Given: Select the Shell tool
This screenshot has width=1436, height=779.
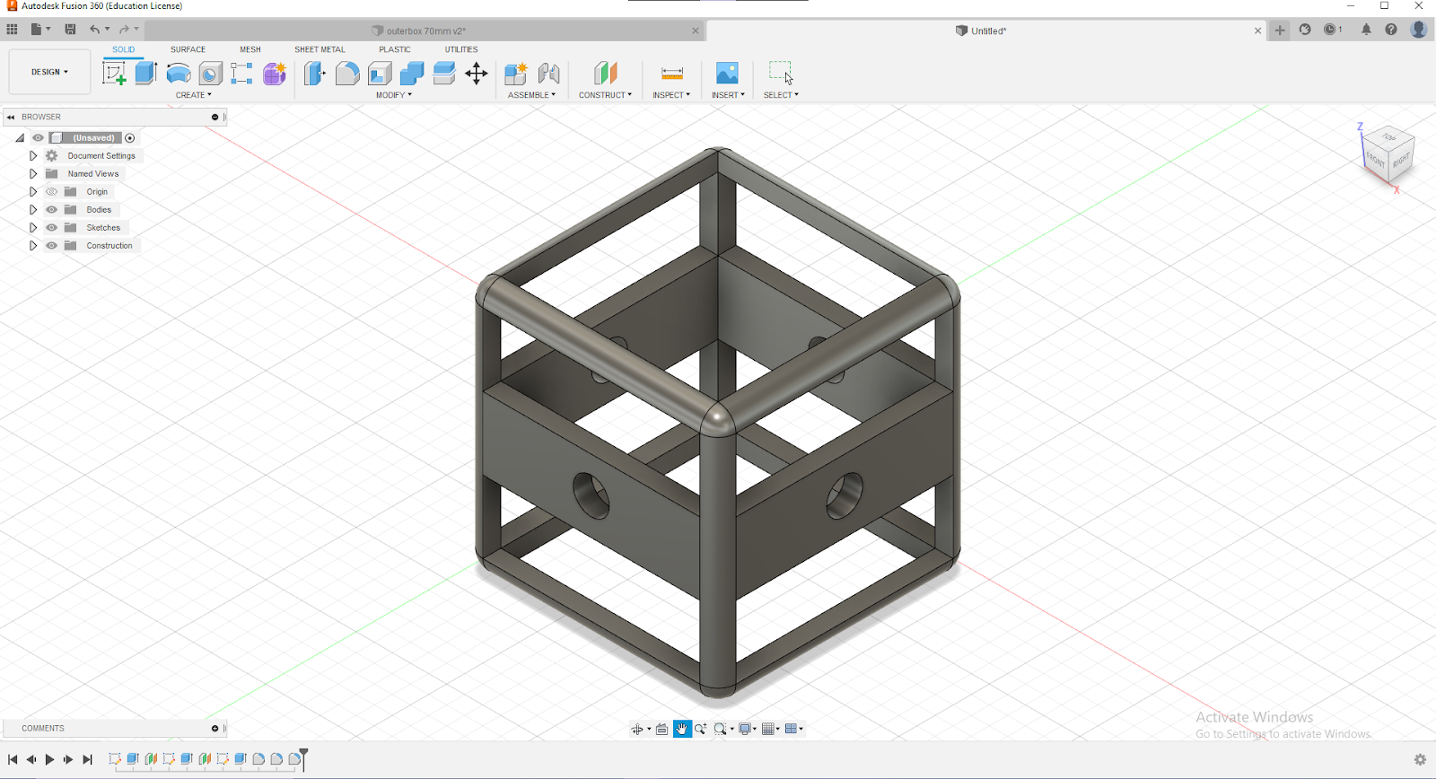Looking at the screenshot, I should [380, 74].
